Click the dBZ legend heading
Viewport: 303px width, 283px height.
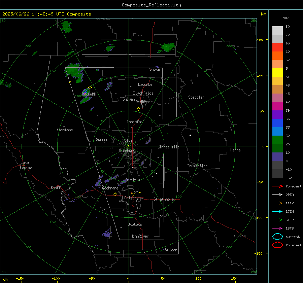tap(285, 18)
